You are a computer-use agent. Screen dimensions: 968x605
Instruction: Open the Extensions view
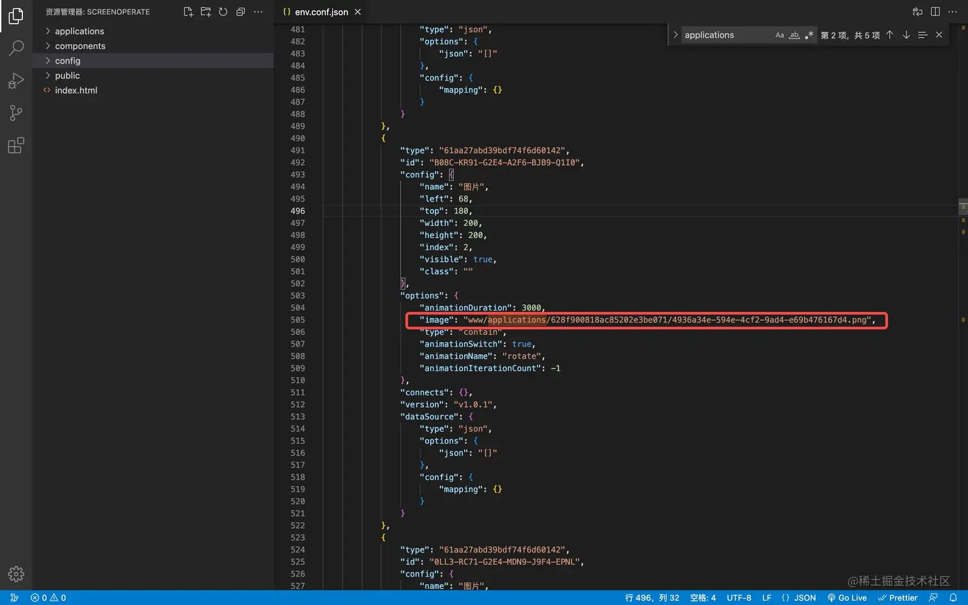pos(16,146)
